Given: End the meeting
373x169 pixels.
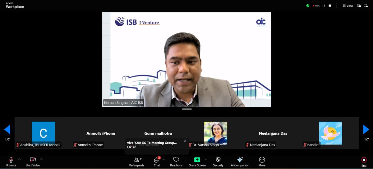Looking at the screenshot, I should point(364,162).
